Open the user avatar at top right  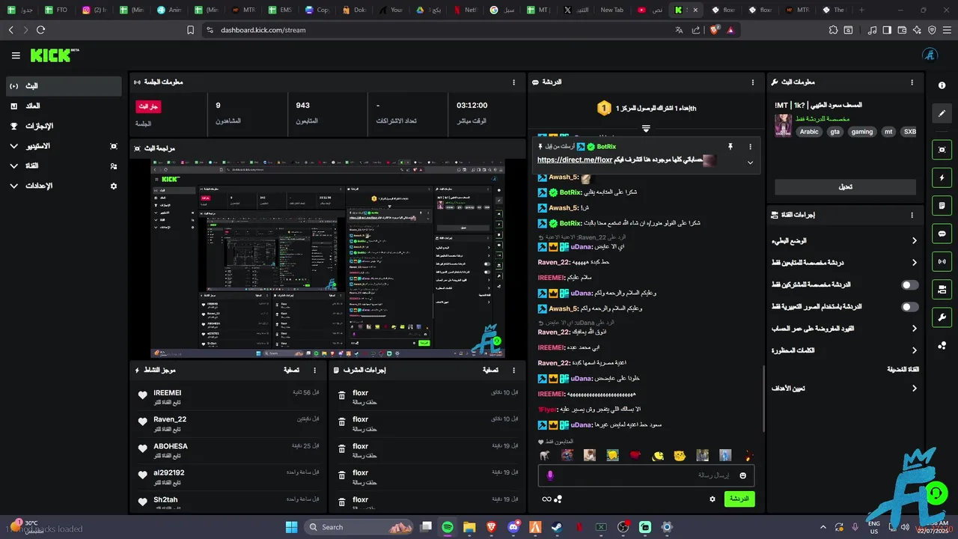coord(930,55)
